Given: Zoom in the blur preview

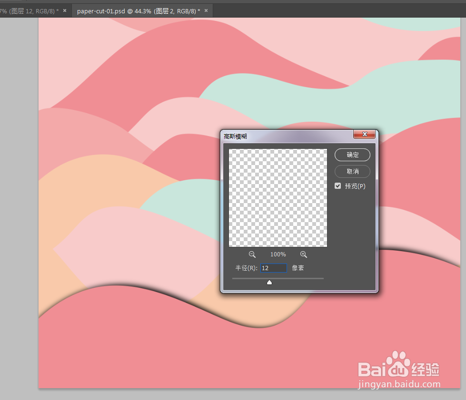Looking at the screenshot, I should coord(303,254).
